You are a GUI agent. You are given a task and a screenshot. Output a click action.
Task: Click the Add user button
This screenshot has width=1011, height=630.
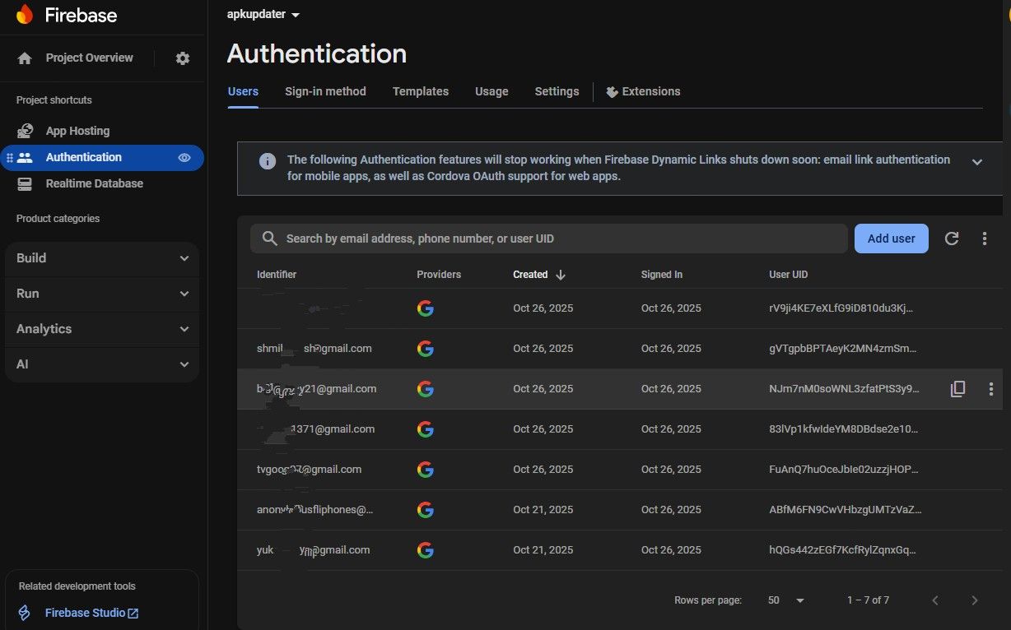891,239
